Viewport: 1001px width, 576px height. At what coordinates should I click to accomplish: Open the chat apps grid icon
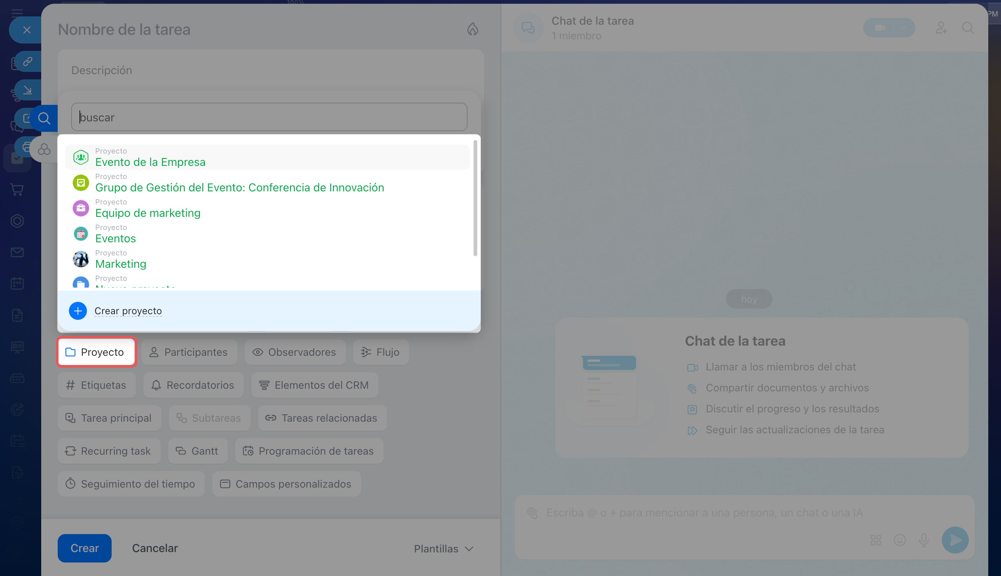tap(876, 540)
